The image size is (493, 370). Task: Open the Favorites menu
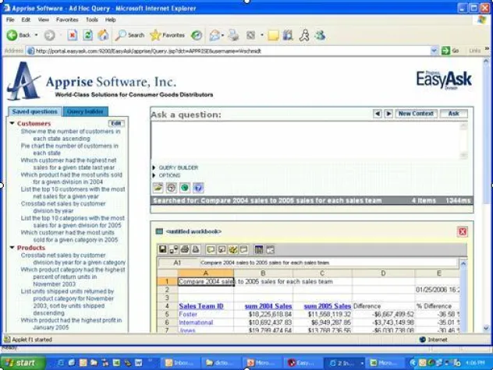point(66,19)
